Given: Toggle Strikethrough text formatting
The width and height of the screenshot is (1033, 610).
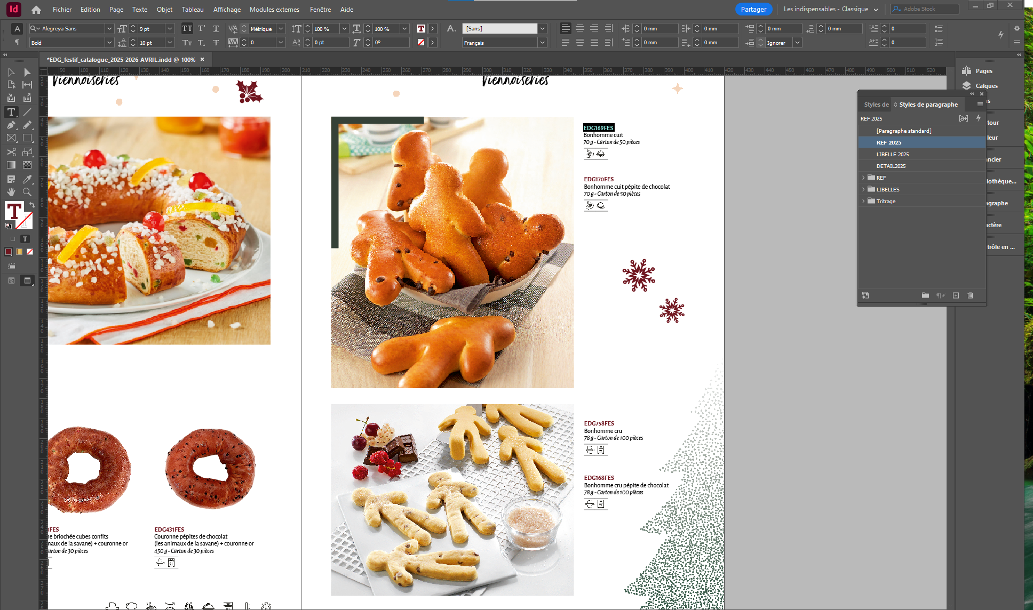Looking at the screenshot, I should point(216,43).
